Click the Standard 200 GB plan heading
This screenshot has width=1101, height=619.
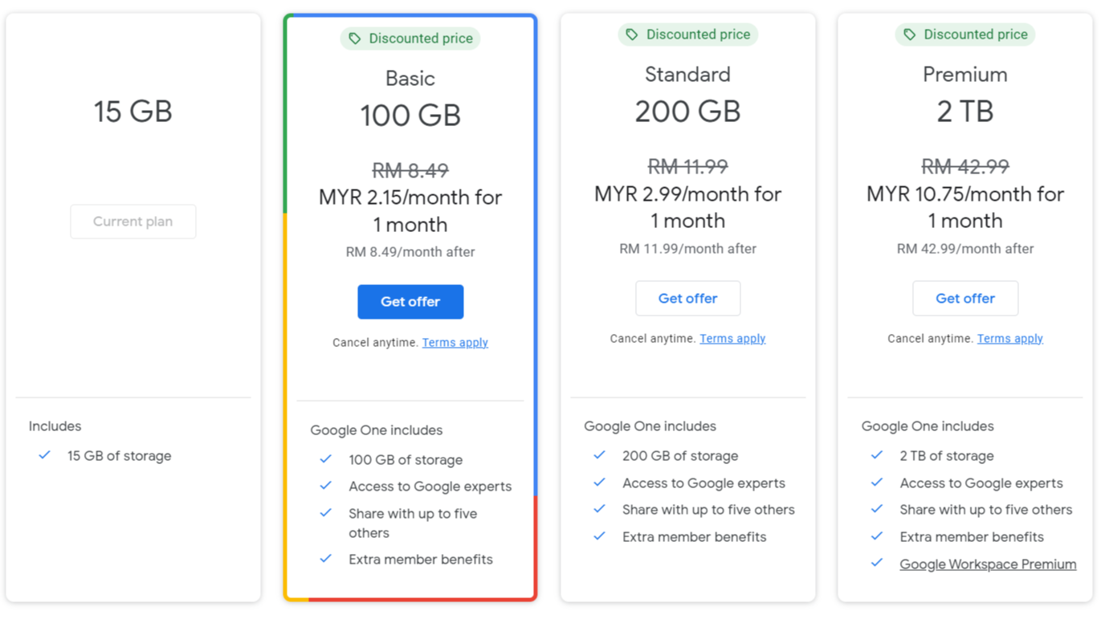tap(687, 111)
